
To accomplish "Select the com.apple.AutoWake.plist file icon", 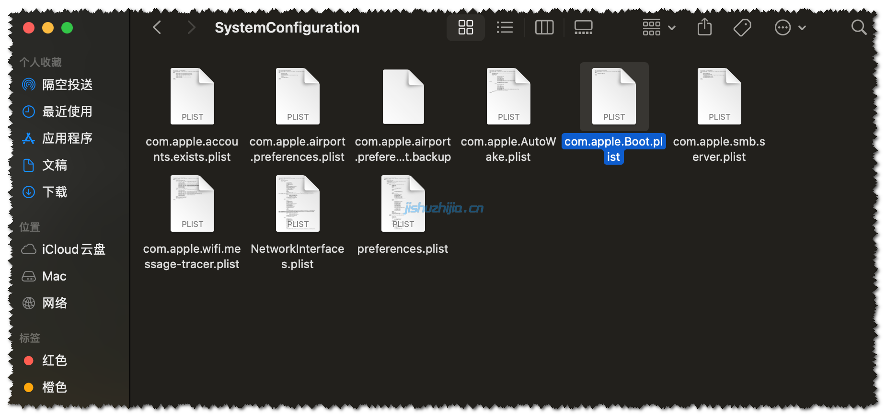I will coord(508,96).
